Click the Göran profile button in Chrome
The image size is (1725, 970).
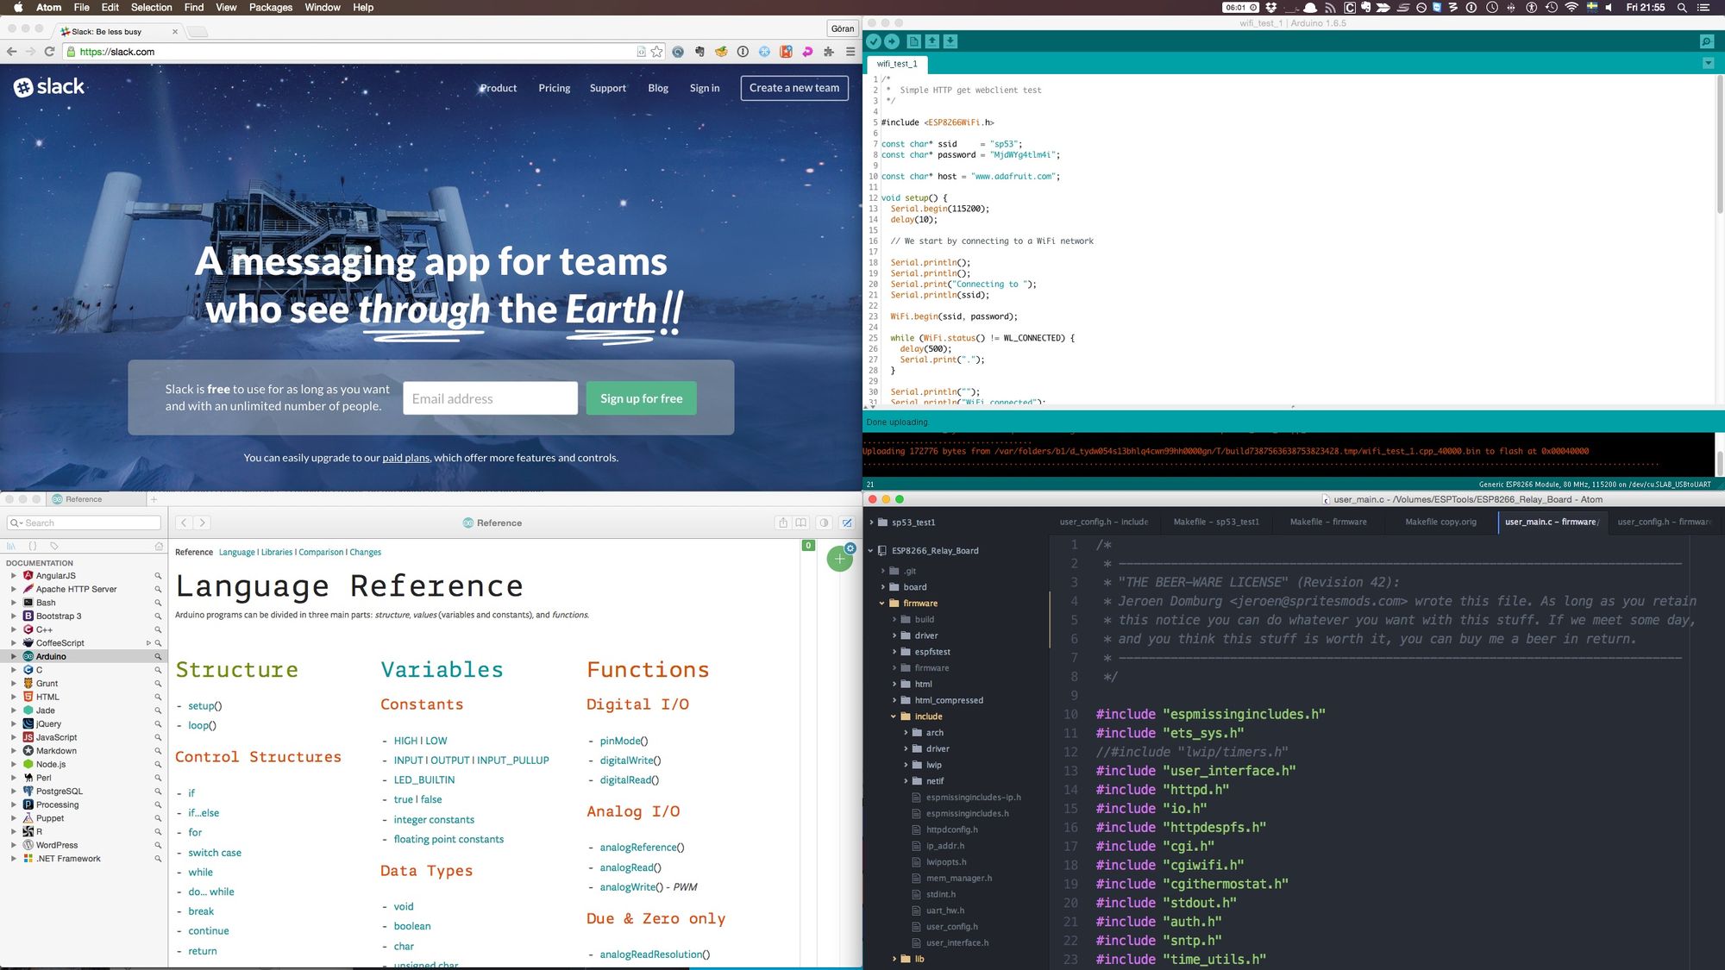click(x=842, y=28)
